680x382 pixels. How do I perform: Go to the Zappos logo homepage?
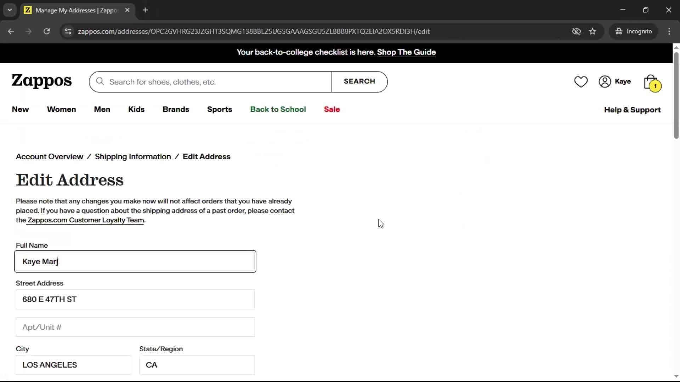click(41, 81)
